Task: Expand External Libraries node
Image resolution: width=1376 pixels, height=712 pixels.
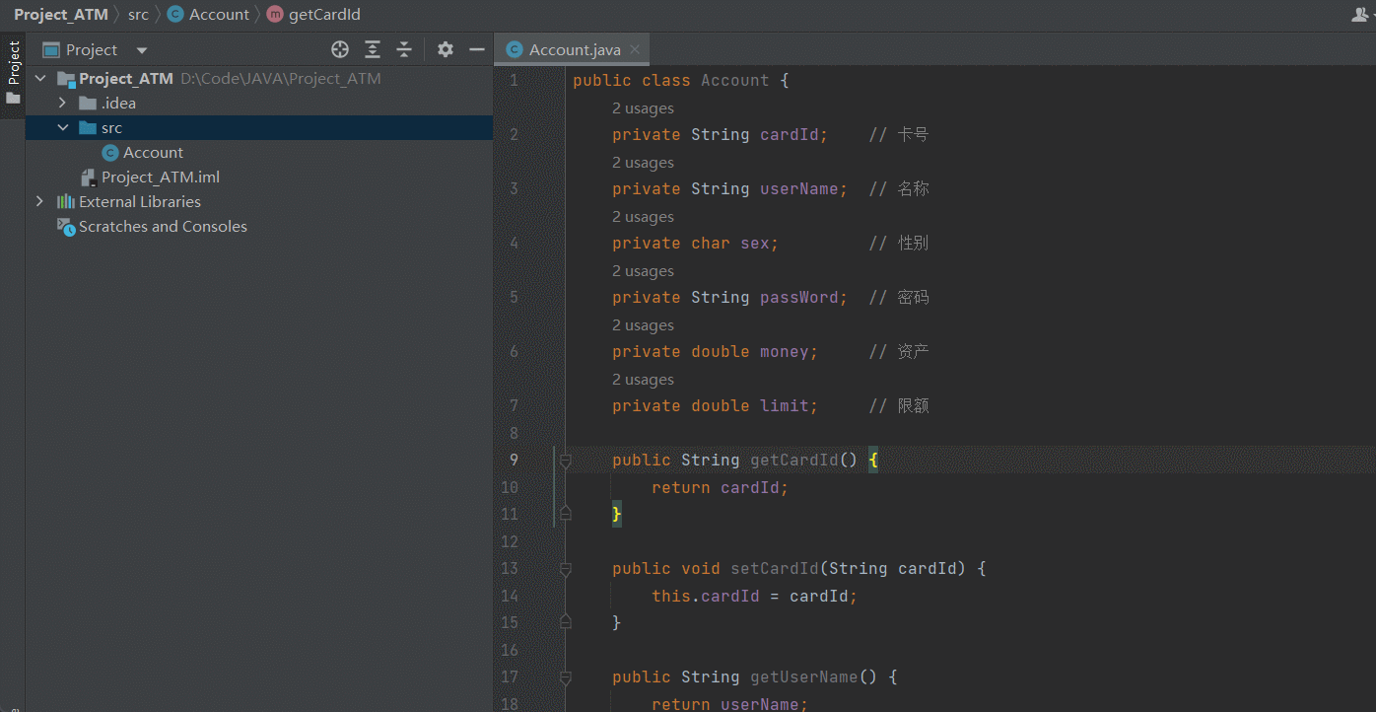Action: pos(40,201)
